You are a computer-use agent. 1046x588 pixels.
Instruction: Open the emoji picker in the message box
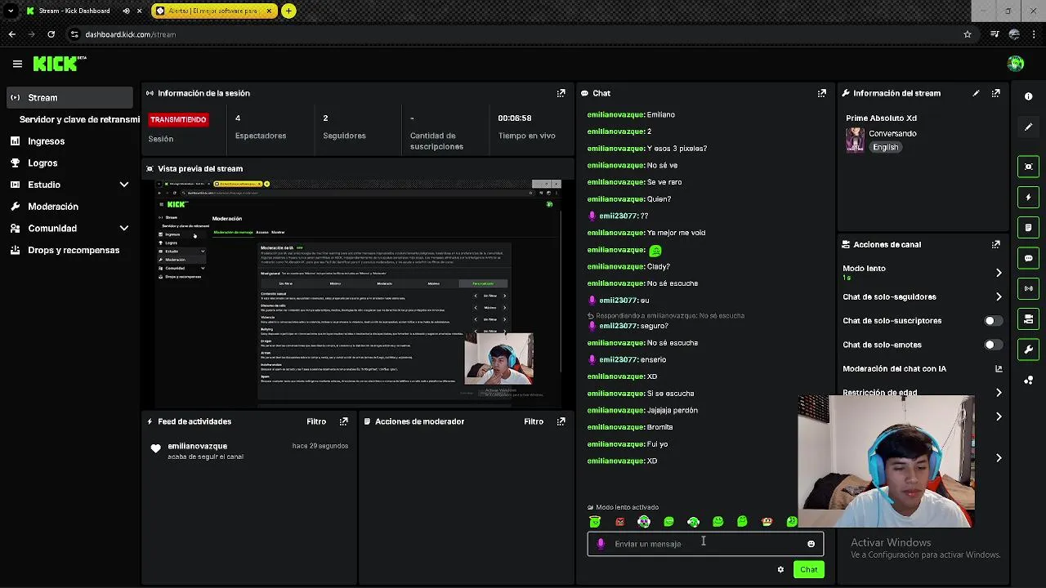(x=811, y=544)
